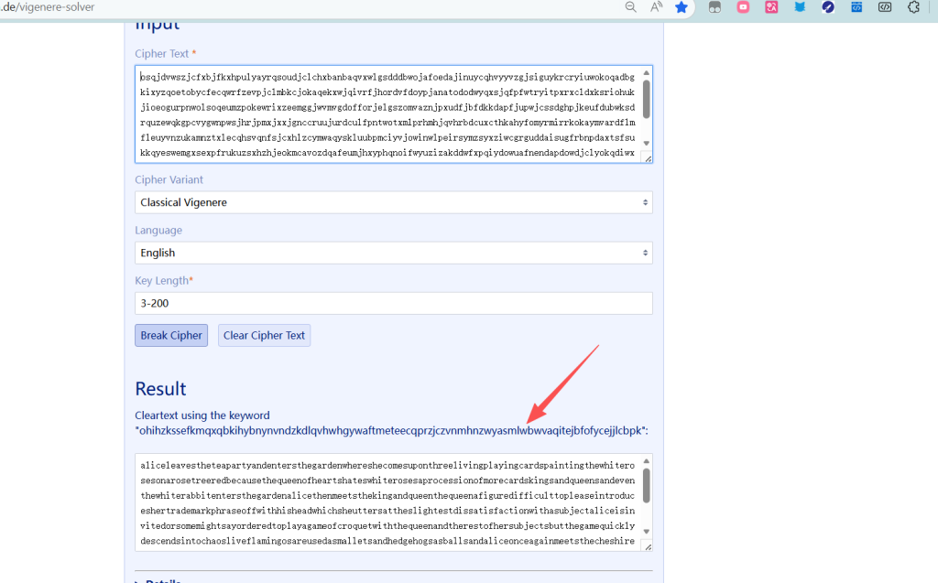Click the blue code window extension icon
Image resolution: width=938 pixels, height=583 pixels.
(856, 7)
